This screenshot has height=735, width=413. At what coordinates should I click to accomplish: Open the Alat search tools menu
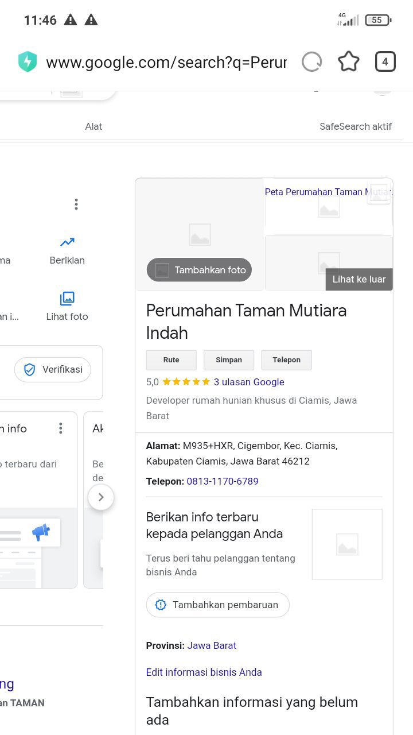93,126
